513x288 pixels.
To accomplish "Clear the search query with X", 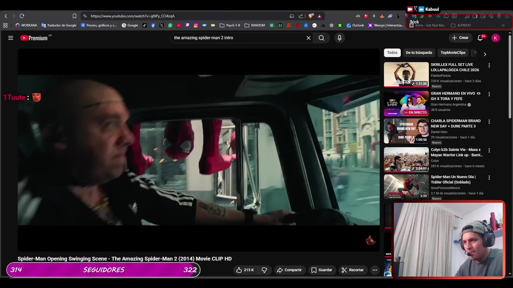I will point(309,38).
